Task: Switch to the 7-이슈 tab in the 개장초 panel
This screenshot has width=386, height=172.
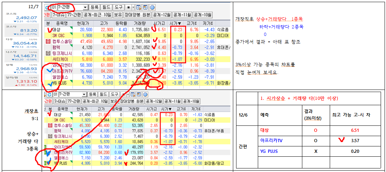Action: pos(59,101)
